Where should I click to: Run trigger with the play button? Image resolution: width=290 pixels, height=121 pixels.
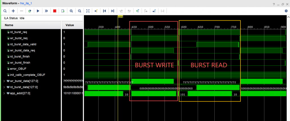[38, 11]
